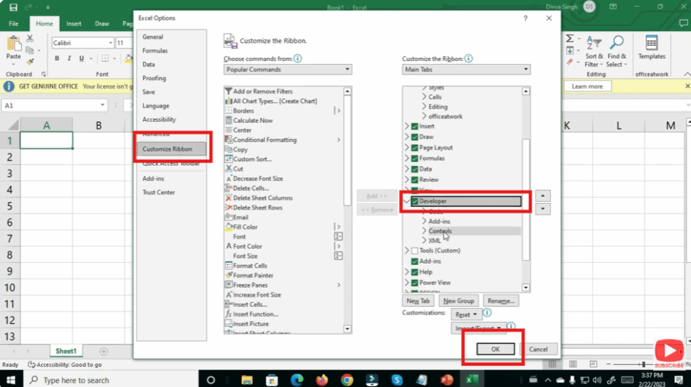The height and width of the screenshot is (387, 691).
Task: Collapse the Developer tab tree node
Action: pos(407,201)
